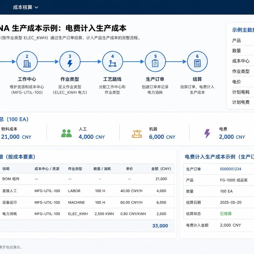Screen dimensions: 254x254
Task: Click the 金额 (CNY) column header
Action: [x=161, y=169]
